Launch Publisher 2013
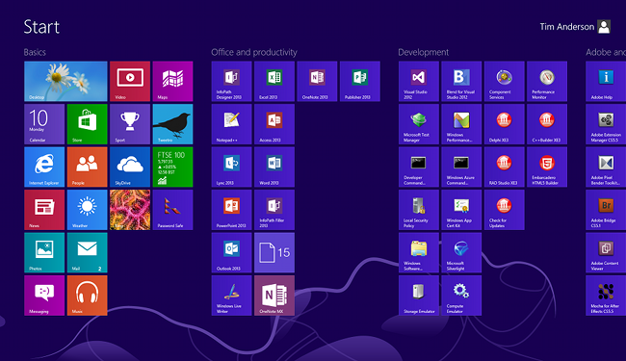626x361 pixels. 360,82
